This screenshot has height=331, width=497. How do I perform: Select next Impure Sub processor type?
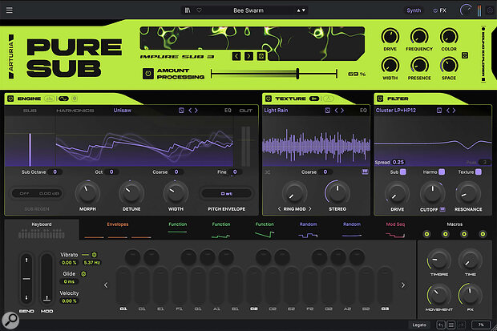(x=248, y=56)
